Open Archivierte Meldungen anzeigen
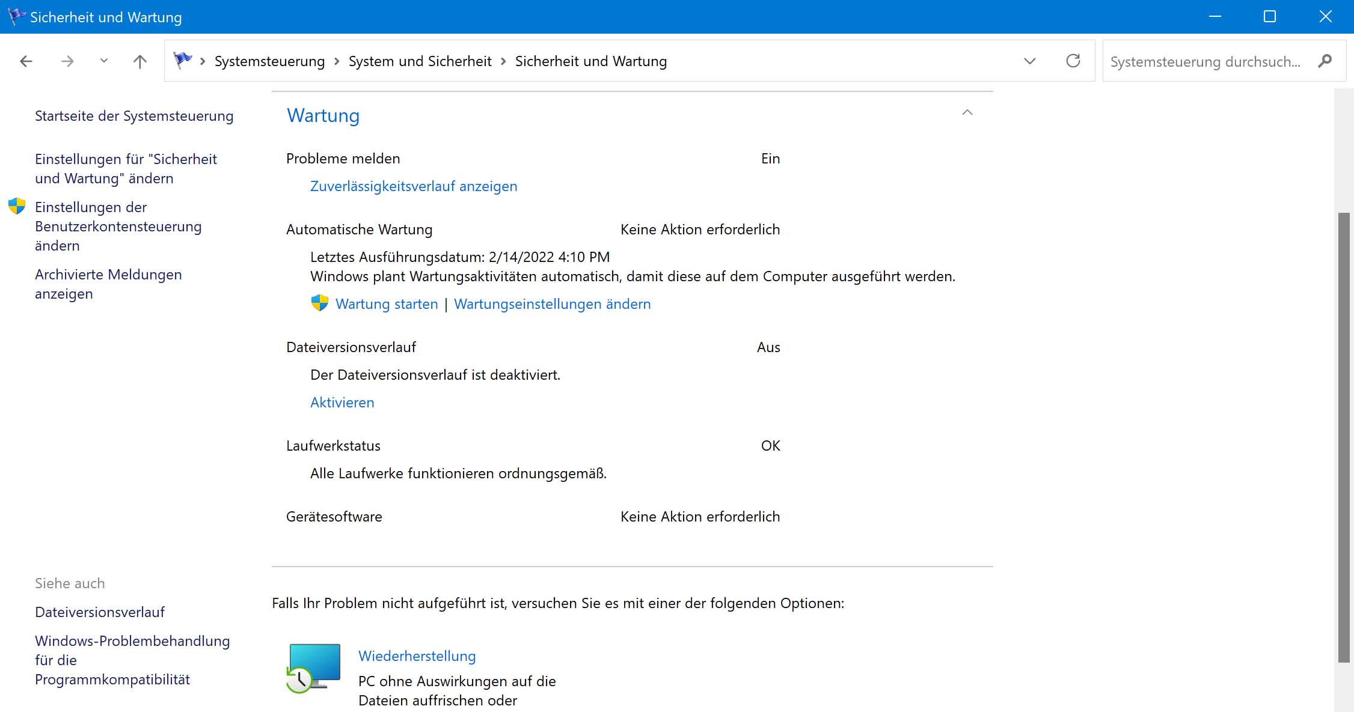The image size is (1354, 712). click(x=108, y=284)
